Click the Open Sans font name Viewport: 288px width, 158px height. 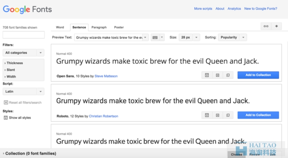point(65,76)
